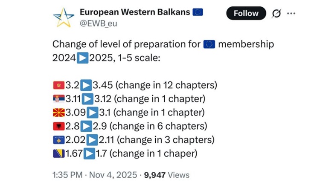Open the three-dot more options menu
320x185 pixels.
(x=291, y=13)
